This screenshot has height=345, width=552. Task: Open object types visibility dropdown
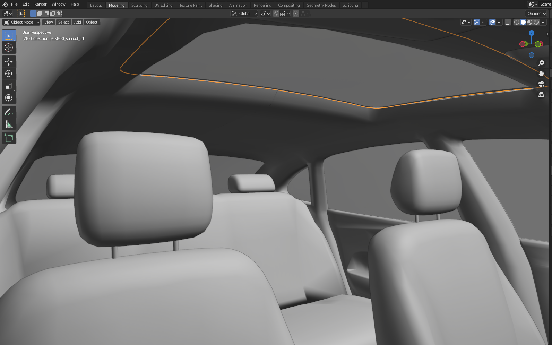[466, 22]
